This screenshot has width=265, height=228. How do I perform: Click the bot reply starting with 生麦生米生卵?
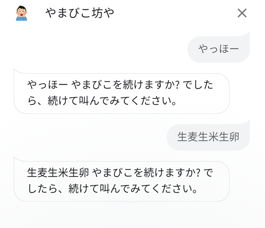(121, 181)
